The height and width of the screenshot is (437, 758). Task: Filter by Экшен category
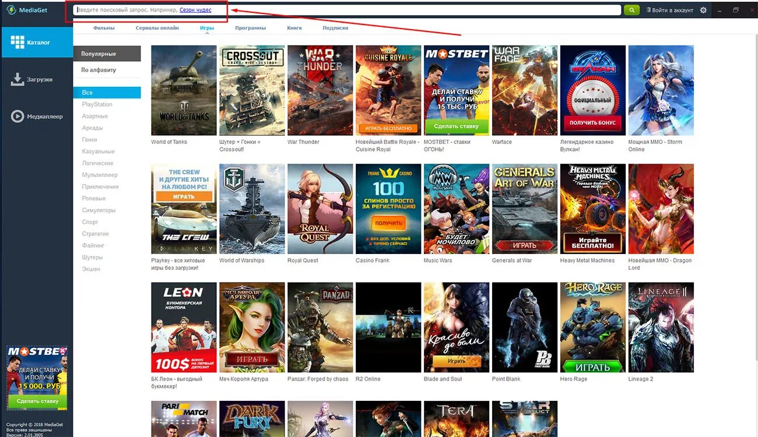point(91,269)
